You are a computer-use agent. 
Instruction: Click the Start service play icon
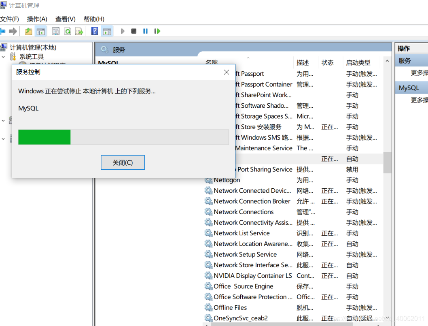coord(123,31)
